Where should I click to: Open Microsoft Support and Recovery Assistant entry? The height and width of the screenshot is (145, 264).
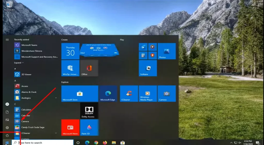click(x=36, y=57)
